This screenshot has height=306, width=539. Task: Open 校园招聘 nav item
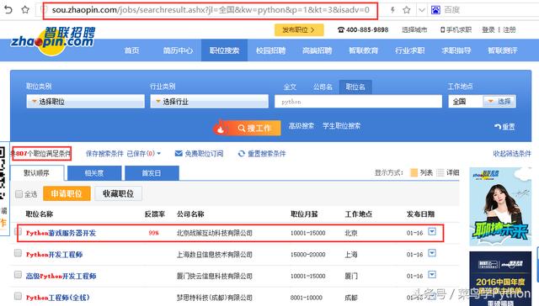click(270, 50)
